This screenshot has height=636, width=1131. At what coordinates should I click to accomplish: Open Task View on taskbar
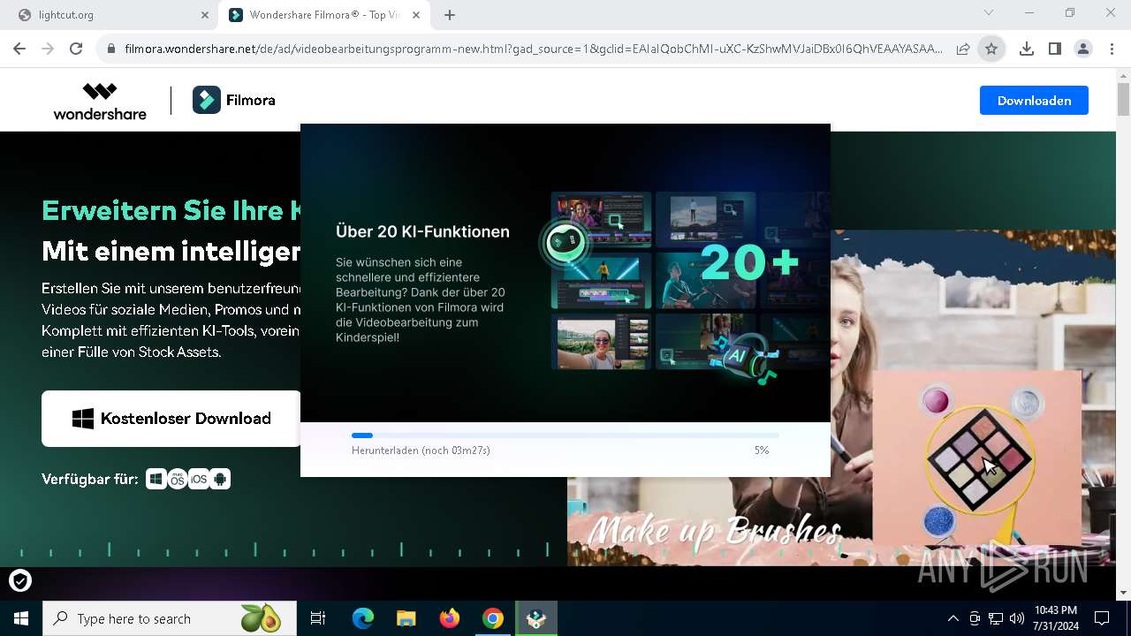(318, 618)
